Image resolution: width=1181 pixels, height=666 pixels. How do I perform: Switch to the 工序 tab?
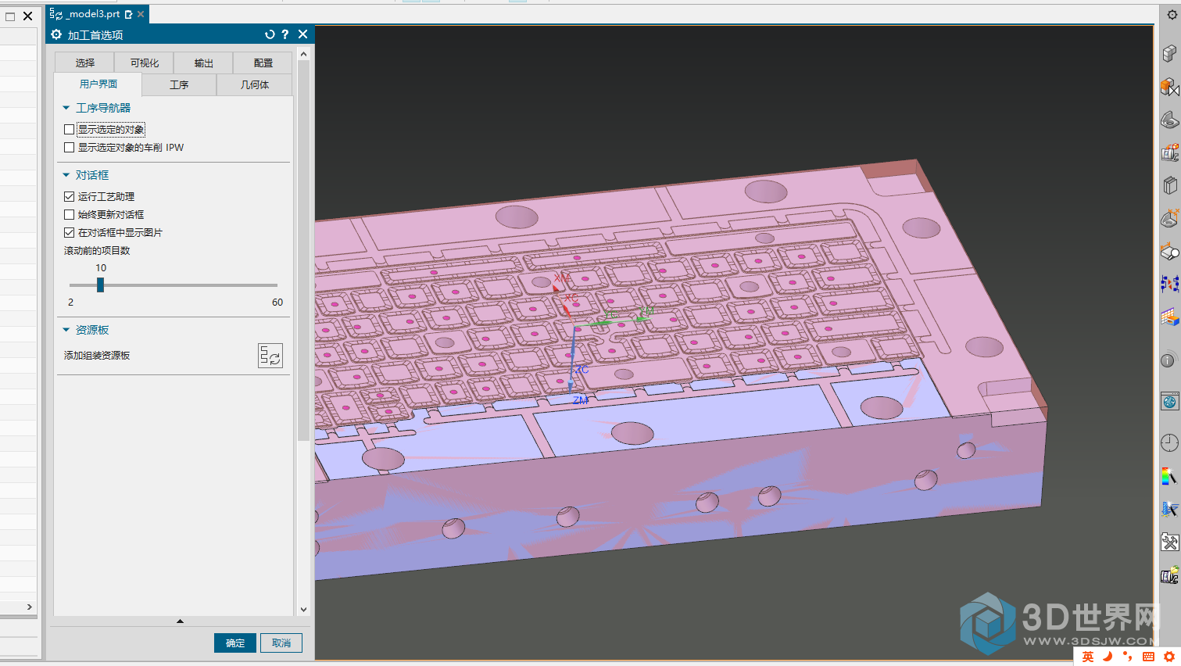click(x=179, y=84)
